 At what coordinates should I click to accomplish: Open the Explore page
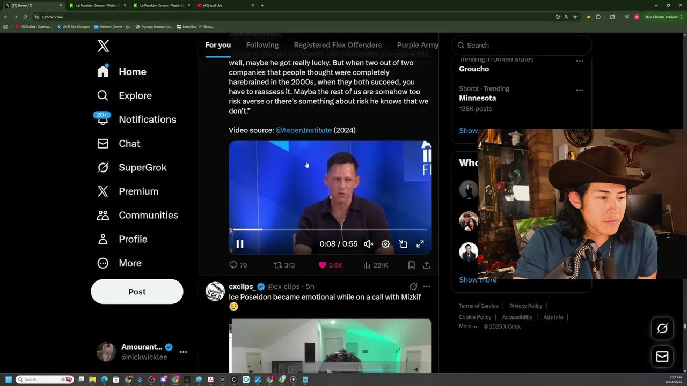click(125, 95)
